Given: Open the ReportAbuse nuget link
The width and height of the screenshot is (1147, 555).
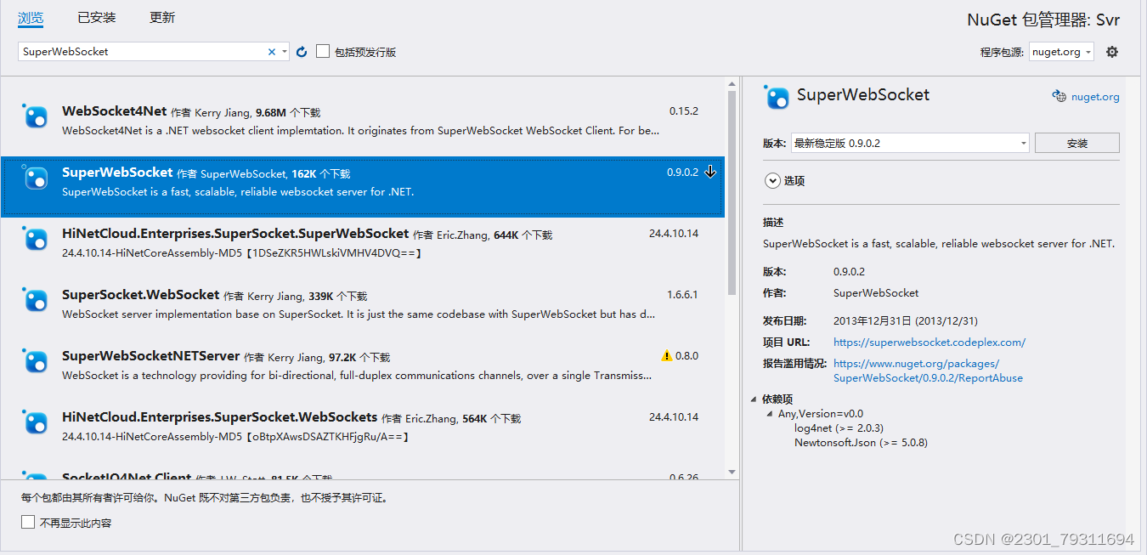Looking at the screenshot, I should tap(928, 371).
